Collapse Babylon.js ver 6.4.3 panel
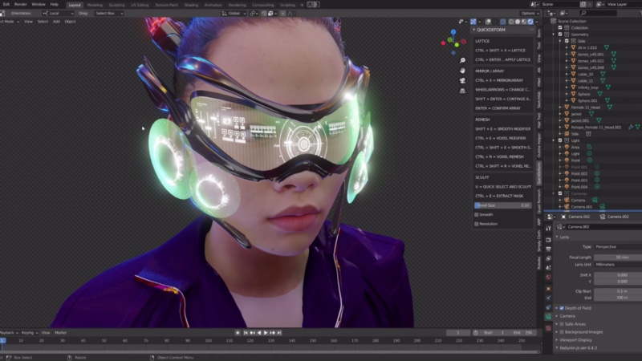This screenshot has width=642, height=361. (557, 348)
